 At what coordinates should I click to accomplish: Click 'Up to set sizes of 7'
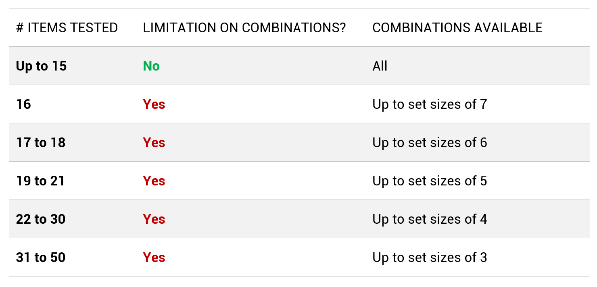430,104
